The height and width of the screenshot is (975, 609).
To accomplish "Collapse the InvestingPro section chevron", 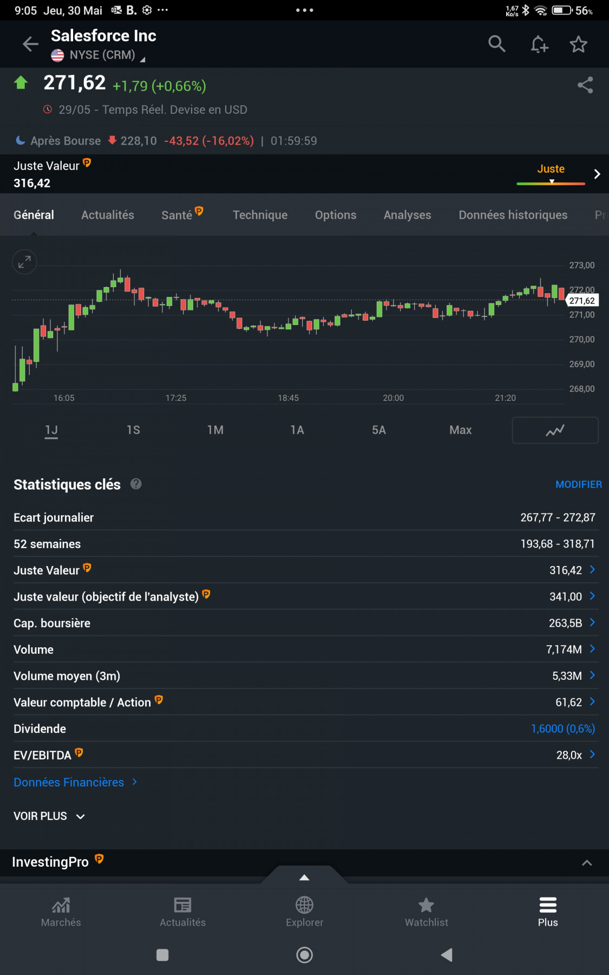I will [587, 862].
